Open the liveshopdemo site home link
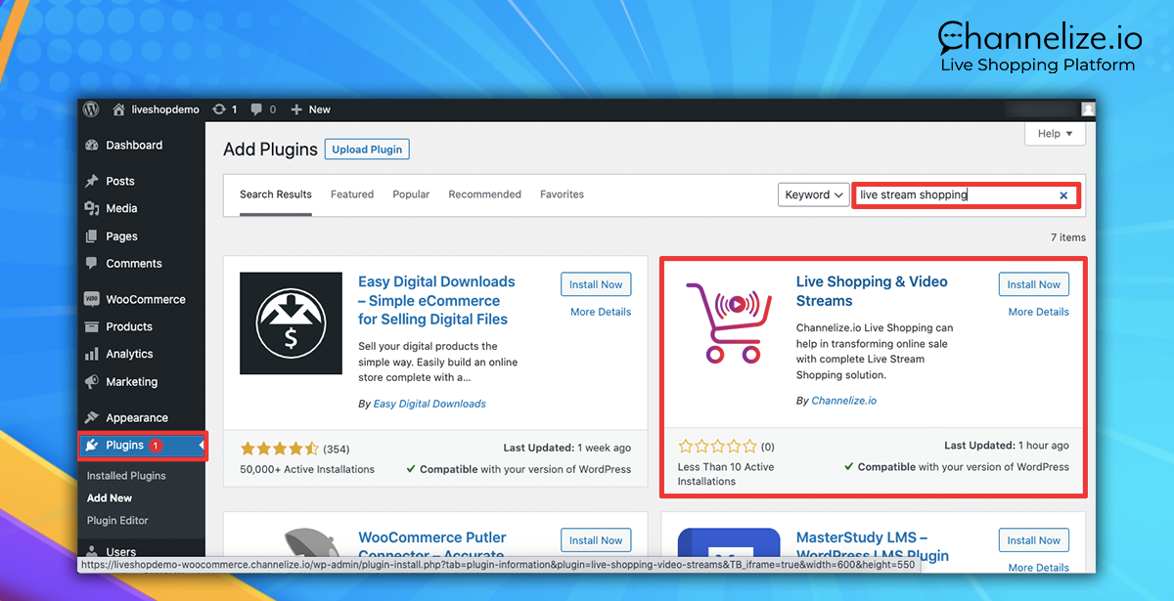The height and width of the screenshot is (601, 1174). coord(157,109)
